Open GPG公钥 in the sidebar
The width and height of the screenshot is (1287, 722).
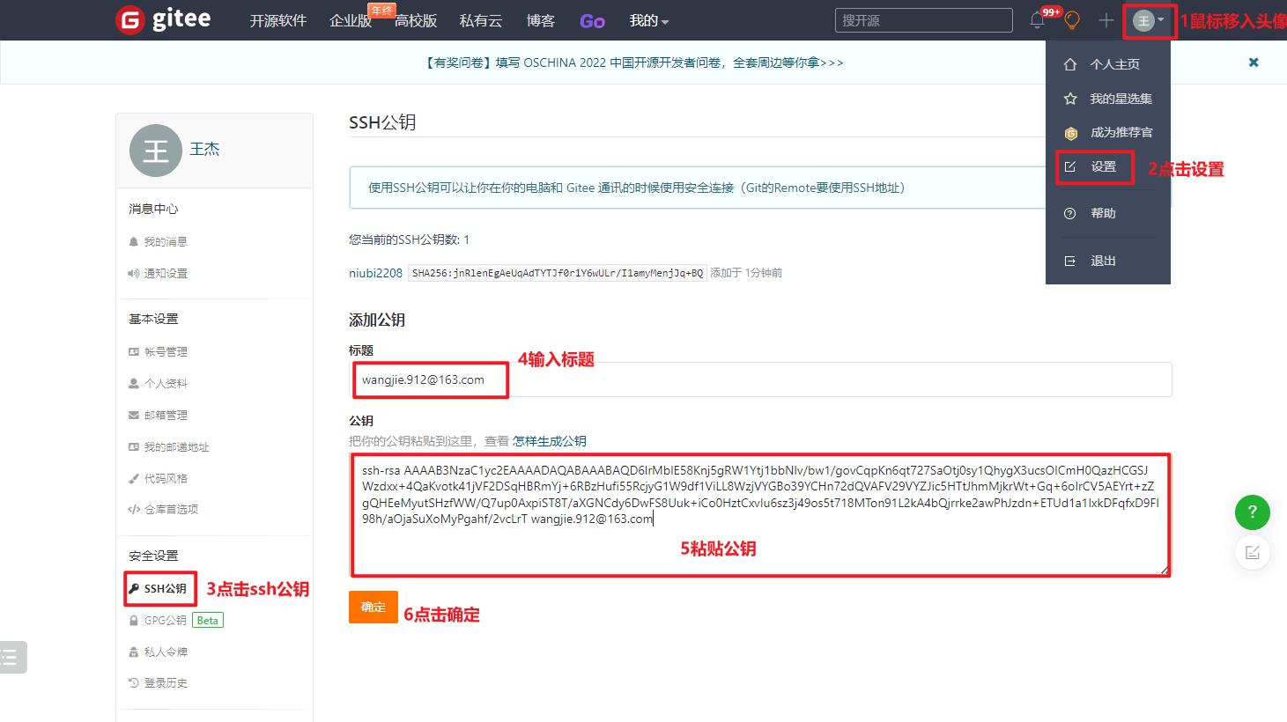pyautogui.click(x=166, y=620)
